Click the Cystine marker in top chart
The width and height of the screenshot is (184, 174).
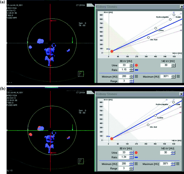156,28
